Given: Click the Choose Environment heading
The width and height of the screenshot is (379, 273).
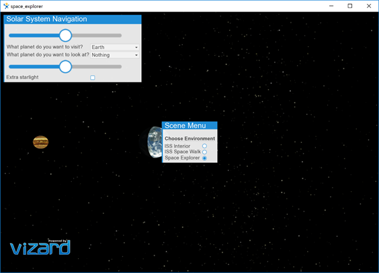Looking at the screenshot, I should 189,138.
